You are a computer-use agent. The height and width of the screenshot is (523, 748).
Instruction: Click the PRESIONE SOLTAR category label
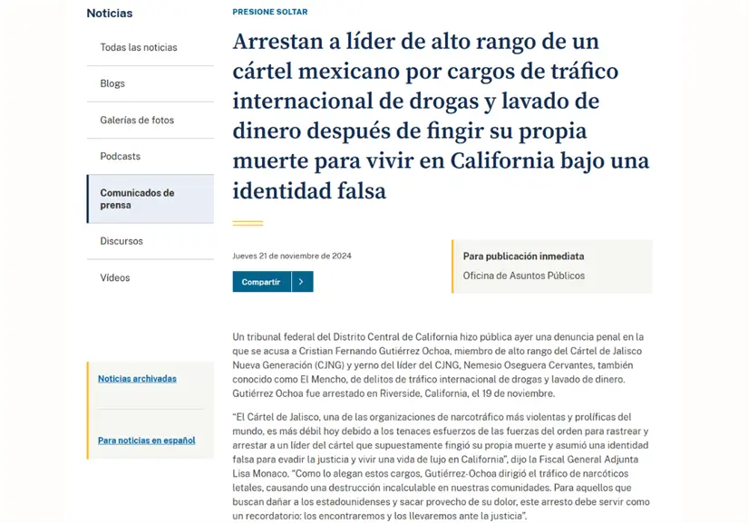[269, 12]
